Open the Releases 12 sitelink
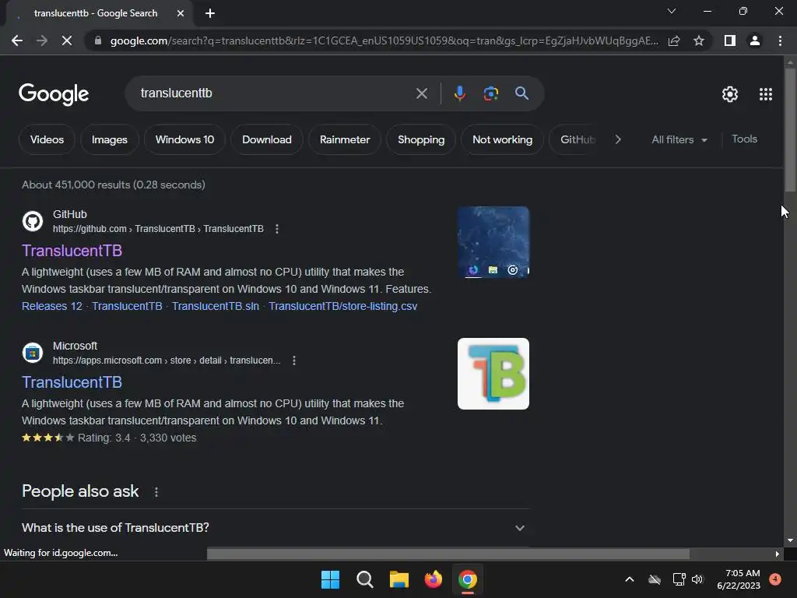The width and height of the screenshot is (797, 598). 52,306
